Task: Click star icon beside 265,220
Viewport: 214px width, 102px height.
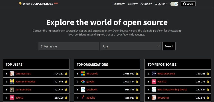Action: point(66,98)
